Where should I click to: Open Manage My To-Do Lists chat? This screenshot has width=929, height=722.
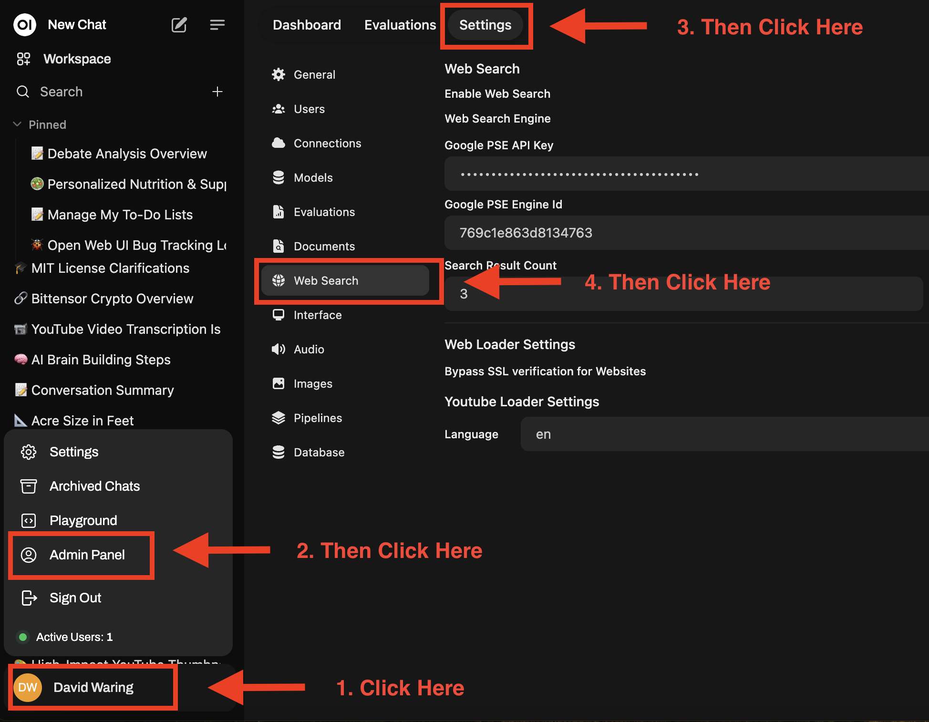[112, 215]
